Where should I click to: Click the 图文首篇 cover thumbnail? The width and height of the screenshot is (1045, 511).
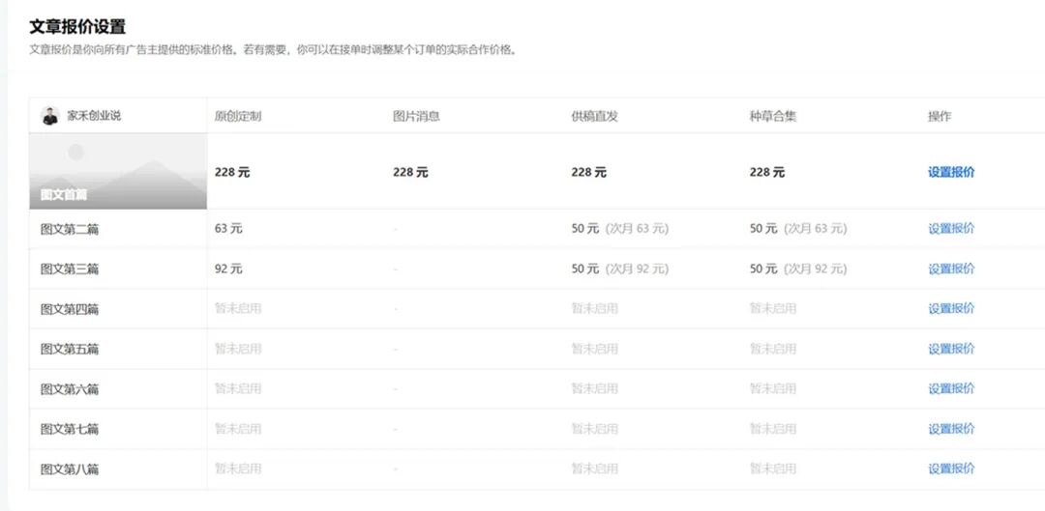118,171
